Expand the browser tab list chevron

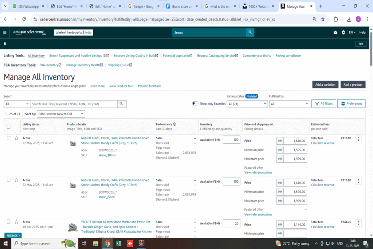pyautogui.click(x=5, y=6)
